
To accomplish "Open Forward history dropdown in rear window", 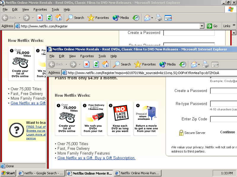I will coord(33,18).
